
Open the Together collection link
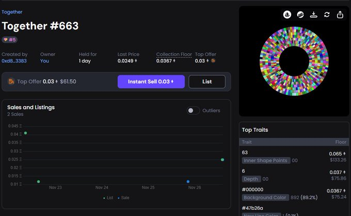[x=12, y=12]
